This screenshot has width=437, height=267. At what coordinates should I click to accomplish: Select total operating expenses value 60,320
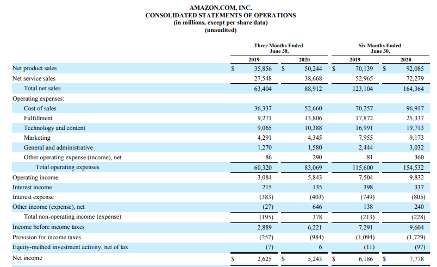pyautogui.click(x=263, y=168)
